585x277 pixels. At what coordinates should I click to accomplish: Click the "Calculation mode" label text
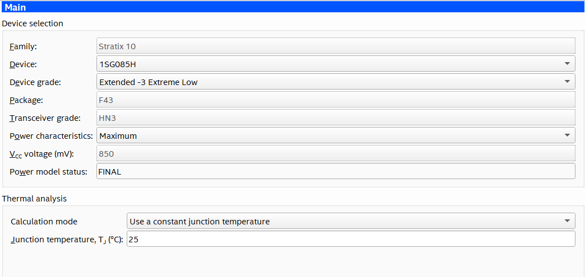[x=44, y=222]
